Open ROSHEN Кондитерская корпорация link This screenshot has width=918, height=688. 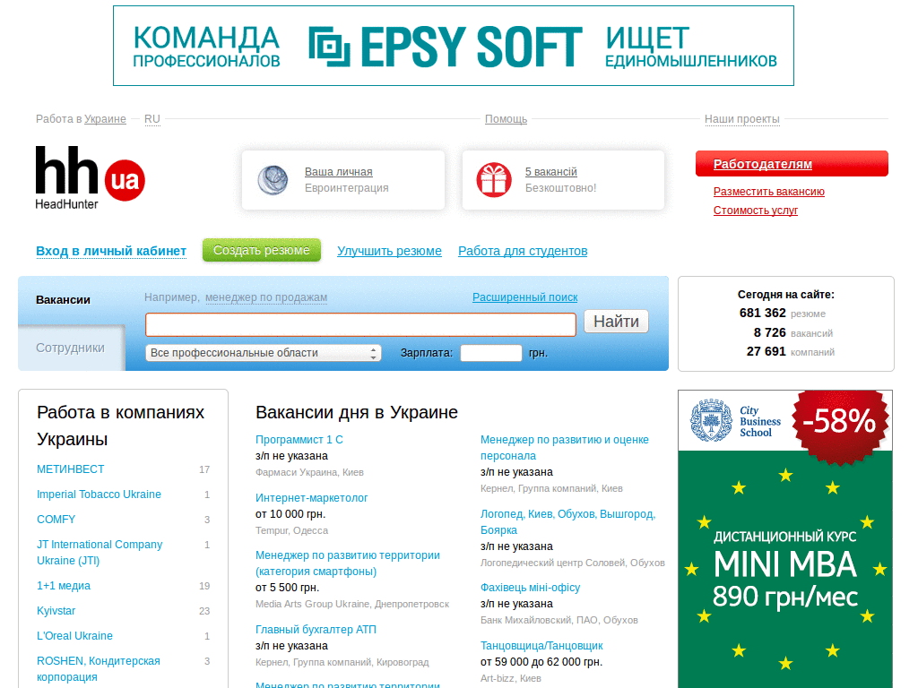pyautogui.click(x=99, y=668)
